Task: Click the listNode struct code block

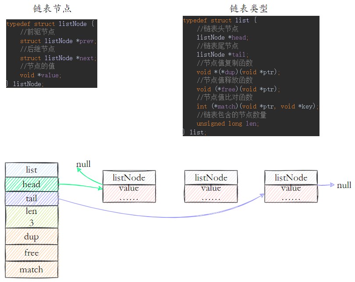Action: pyautogui.click(x=52, y=54)
